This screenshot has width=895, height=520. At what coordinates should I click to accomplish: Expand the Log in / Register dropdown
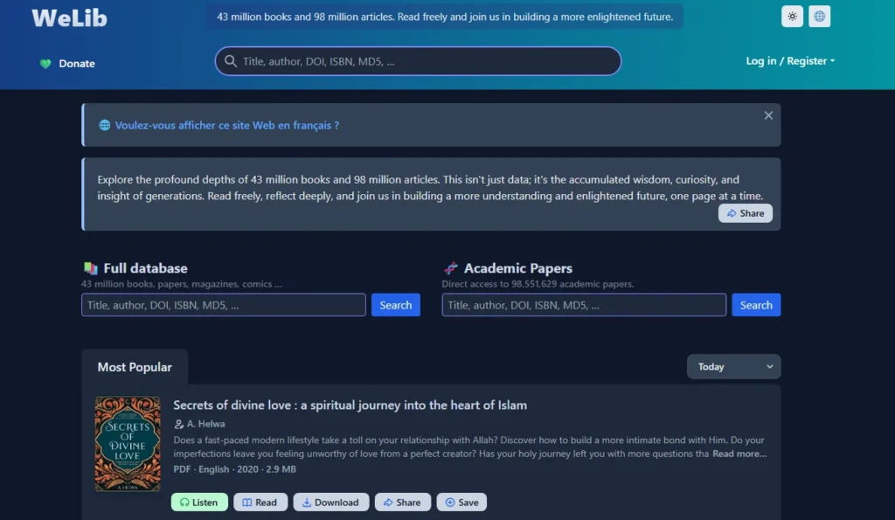tap(789, 61)
